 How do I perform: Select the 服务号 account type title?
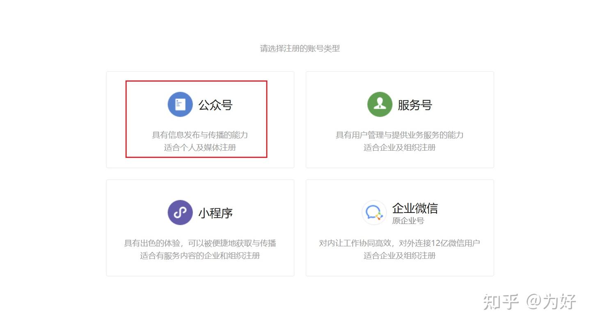415,105
